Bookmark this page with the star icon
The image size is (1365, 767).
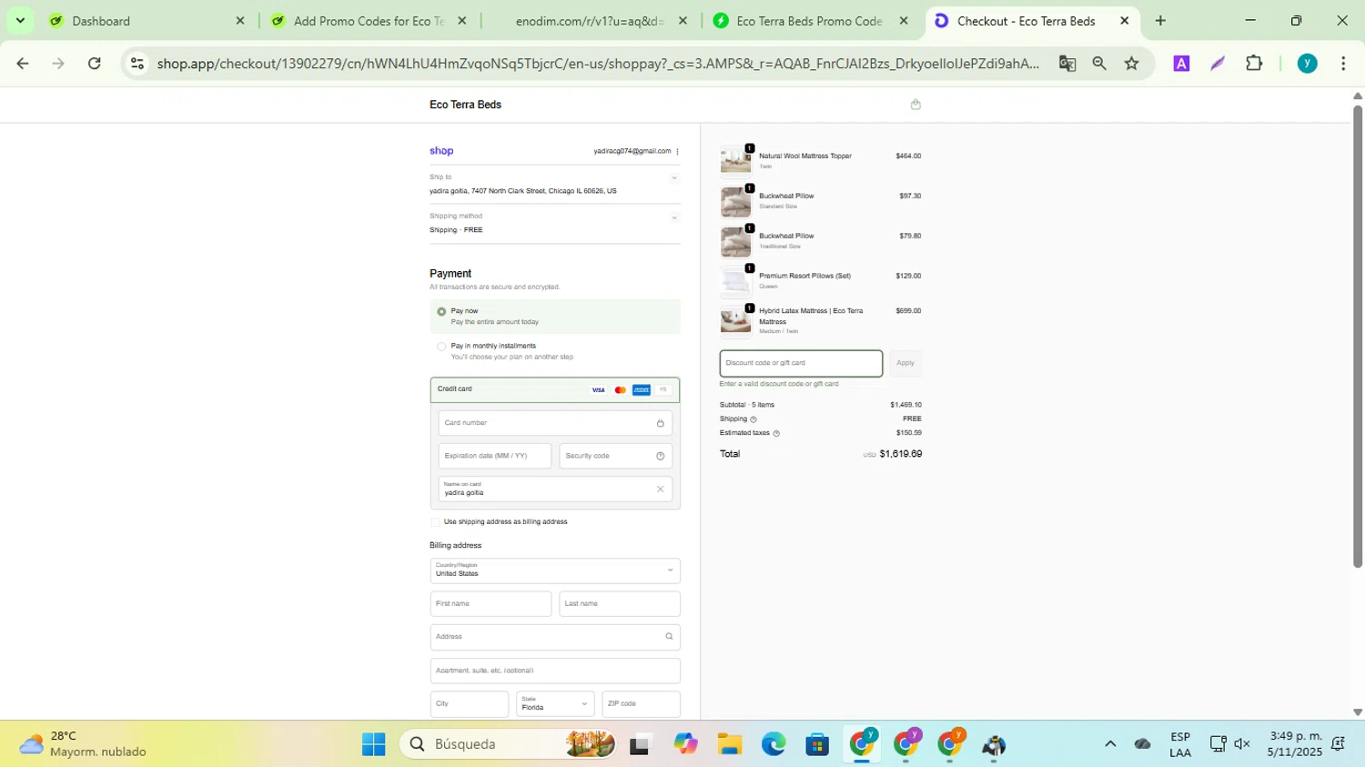[x=1132, y=63]
